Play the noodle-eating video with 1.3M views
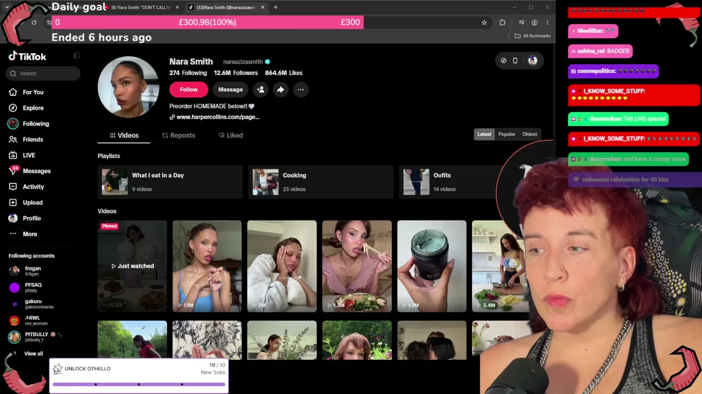This screenshot has height=394, width=702. [357, 266]
